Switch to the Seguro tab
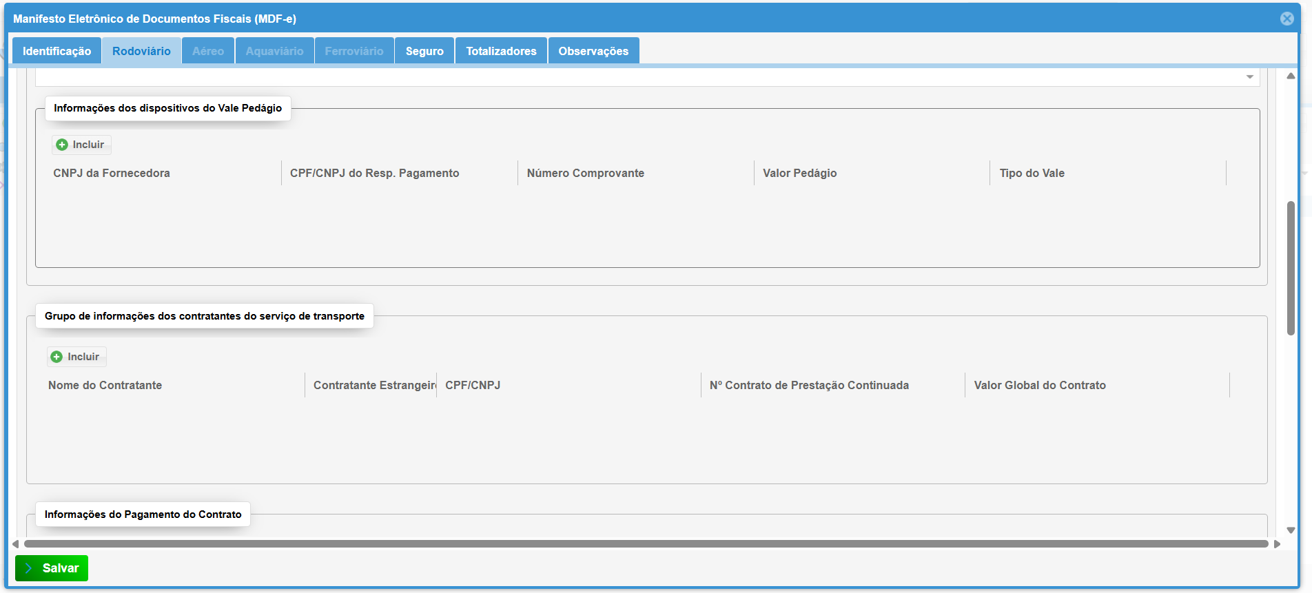The height and width of the screenshot is (593, 1312). click(x=424, y=51)
